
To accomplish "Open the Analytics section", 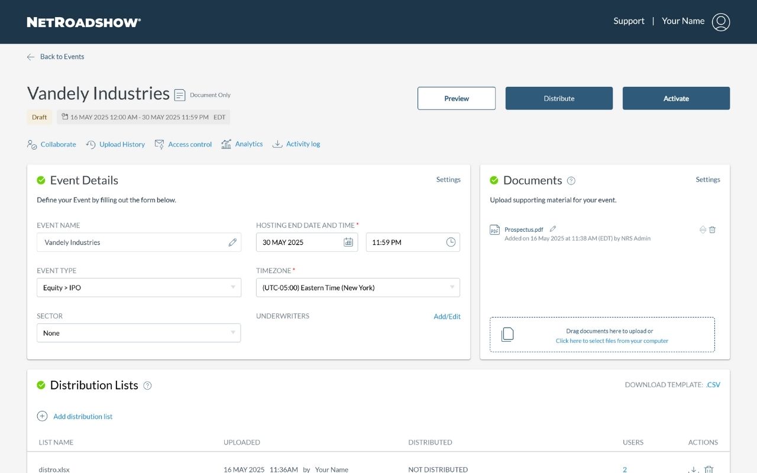I will click(242, 144).
